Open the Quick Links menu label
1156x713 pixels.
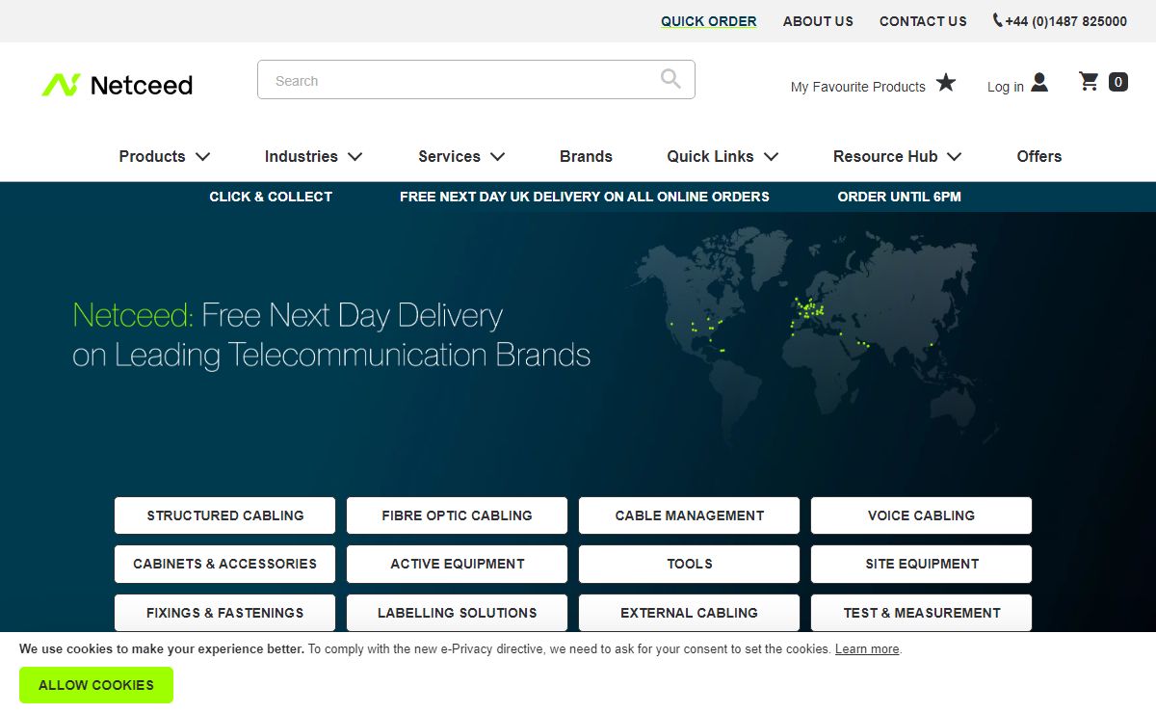point(710,156)
